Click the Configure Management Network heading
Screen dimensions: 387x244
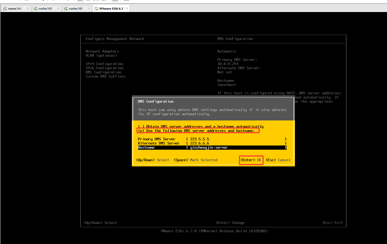click(x=115, y=39)
